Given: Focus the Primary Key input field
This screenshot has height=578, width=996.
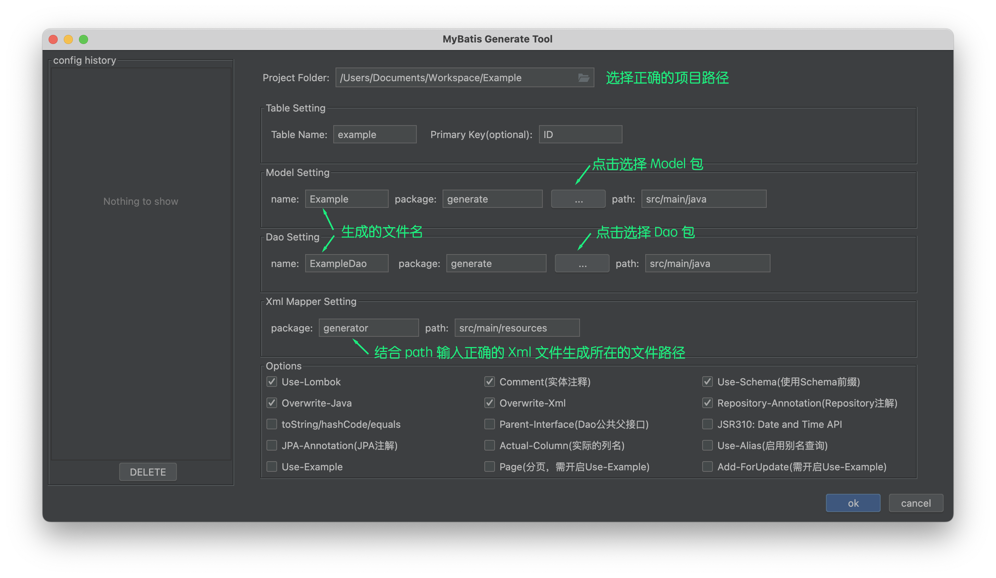Looking at the screenshot, I should [x=580, y=135].
